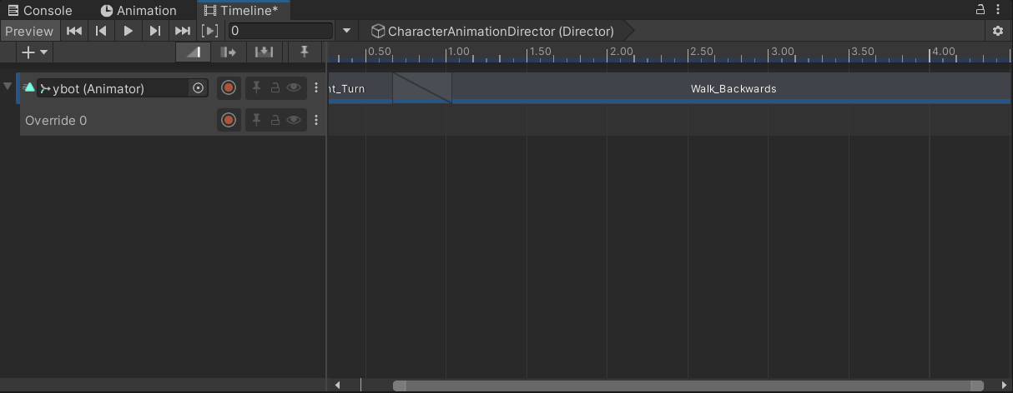Open the timeline asset selector dropdown

tap(347, 31)
